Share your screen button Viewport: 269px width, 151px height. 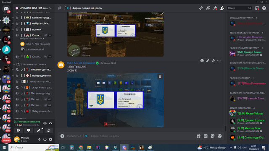pyautogui.click(x=29, y=130)
